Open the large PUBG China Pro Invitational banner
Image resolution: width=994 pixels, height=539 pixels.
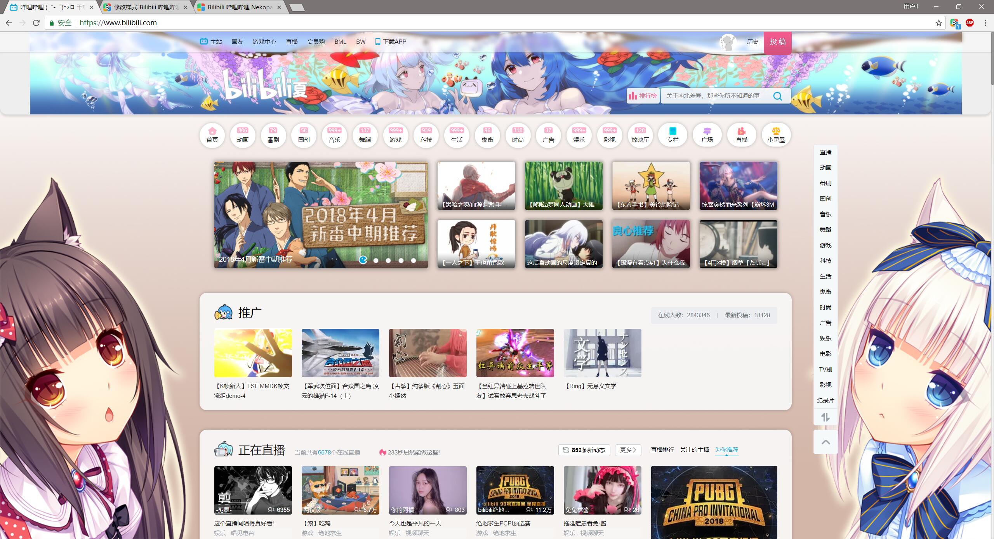714,503
